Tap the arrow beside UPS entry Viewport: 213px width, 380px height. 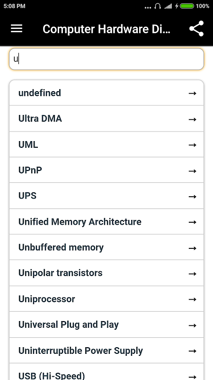point(192,196)
